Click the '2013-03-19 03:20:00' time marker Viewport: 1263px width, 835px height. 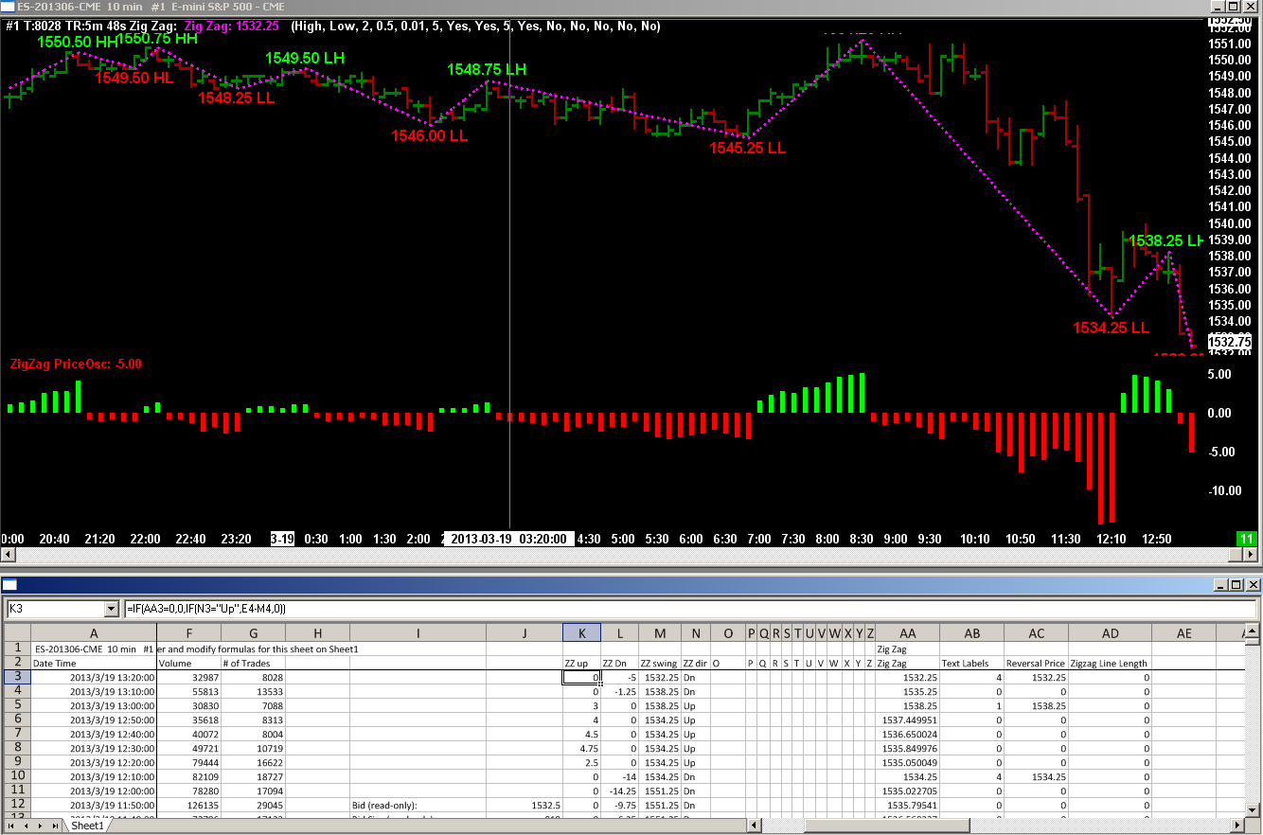508,539
